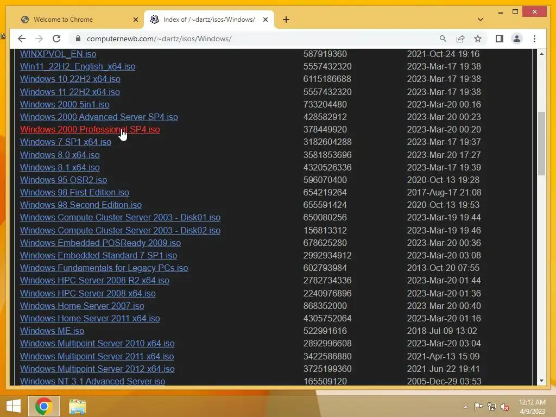Share this page using share icon
The image size is (556, 417).
pos(460,39)
